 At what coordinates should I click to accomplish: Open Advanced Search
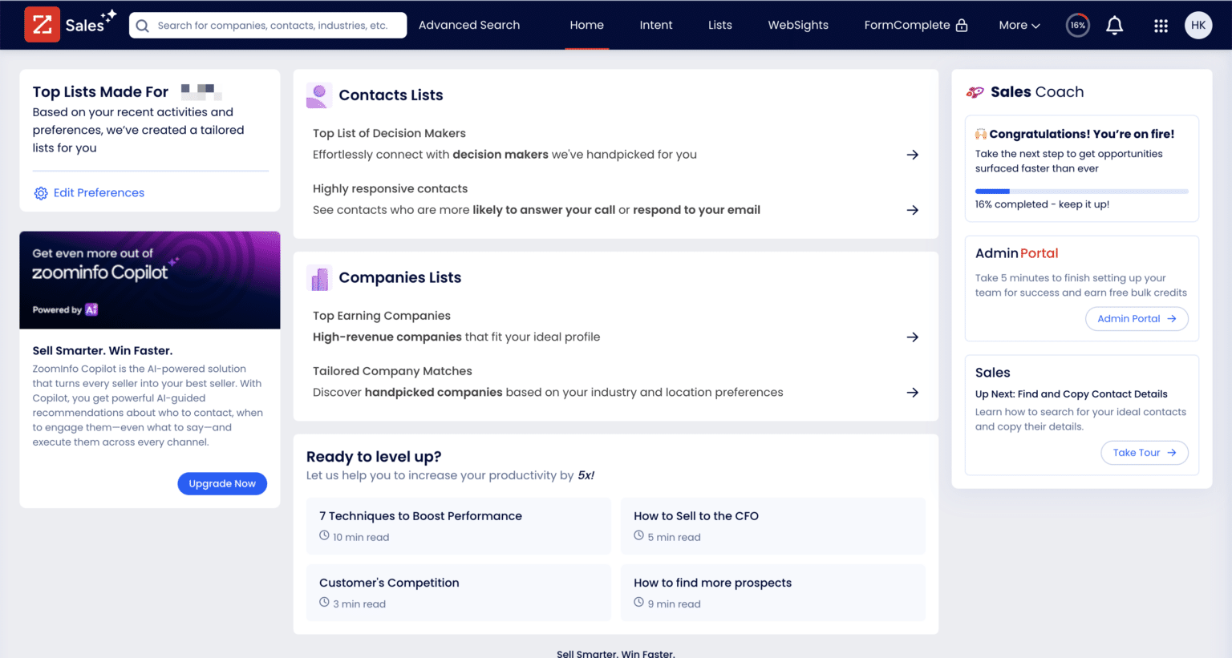469,25
